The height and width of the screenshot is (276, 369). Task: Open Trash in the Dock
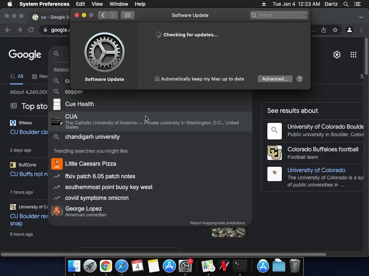(295, 266)
